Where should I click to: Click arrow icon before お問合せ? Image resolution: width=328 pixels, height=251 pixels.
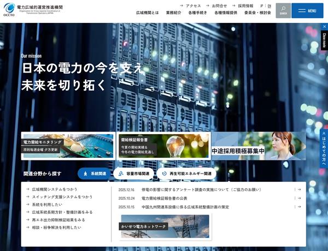tap(208, 5)
